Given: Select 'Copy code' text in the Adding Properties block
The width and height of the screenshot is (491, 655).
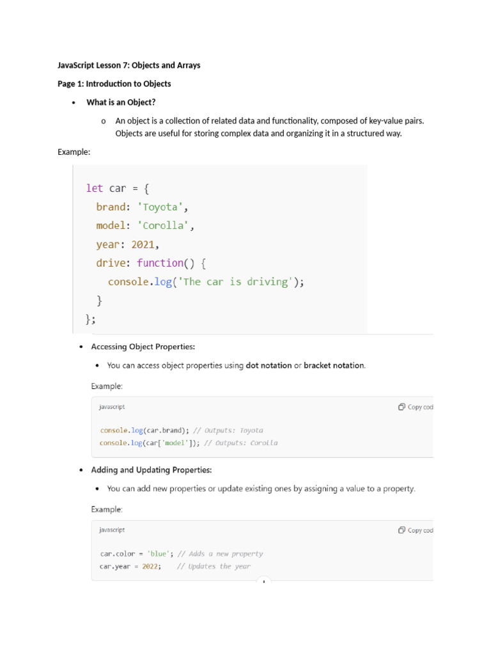Looking at the screenshot, I should [421, 530].
